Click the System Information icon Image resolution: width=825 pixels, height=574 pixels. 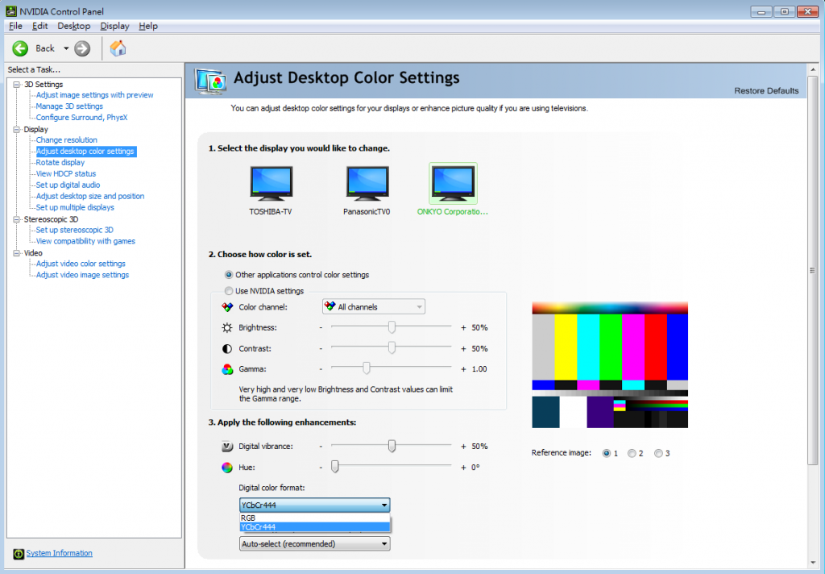pyautogui.click(x=19, y=554)
